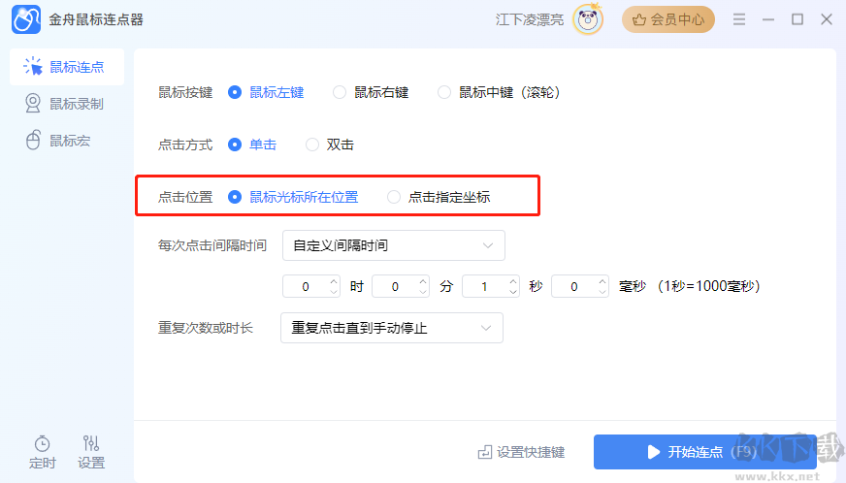The height and width of the screenshot is (483, 846).
Task: Click the username 江下凌漂亮
Action: 530,20
